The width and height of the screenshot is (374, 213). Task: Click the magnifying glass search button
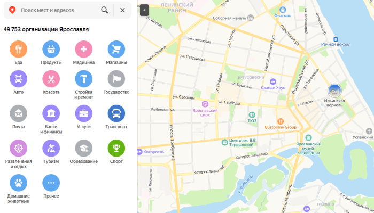click(105, 10)
